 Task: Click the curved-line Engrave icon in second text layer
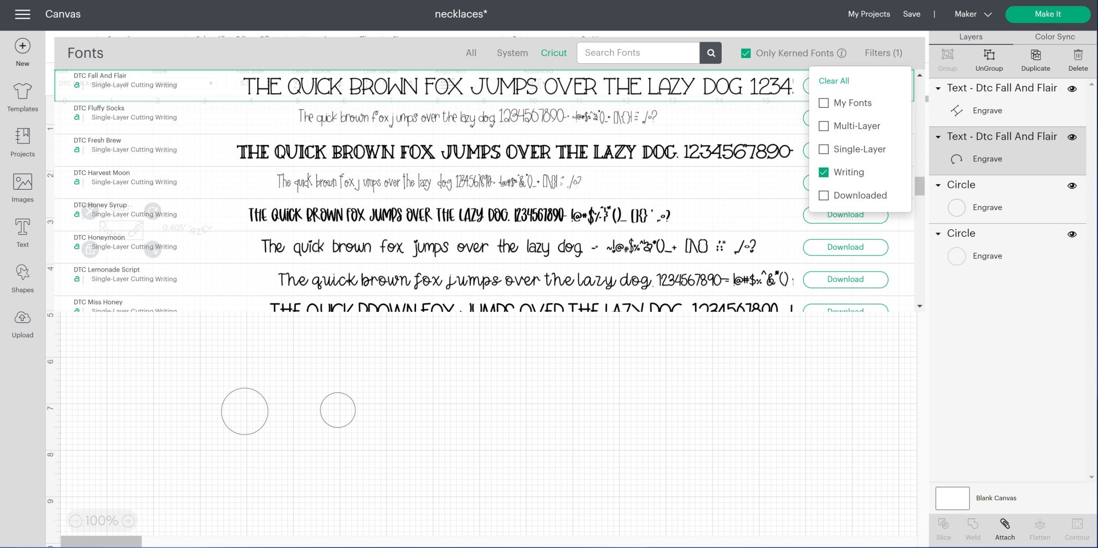(956, 159)
